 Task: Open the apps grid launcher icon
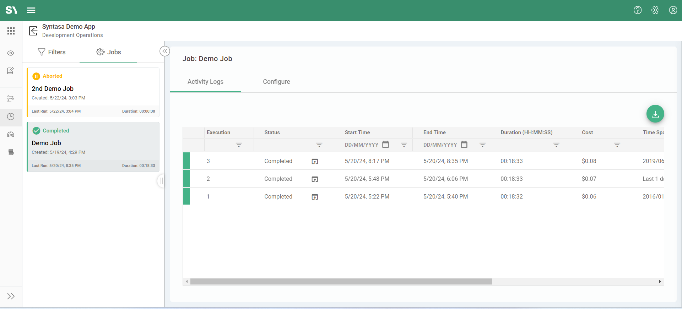(x=11, y=31)
